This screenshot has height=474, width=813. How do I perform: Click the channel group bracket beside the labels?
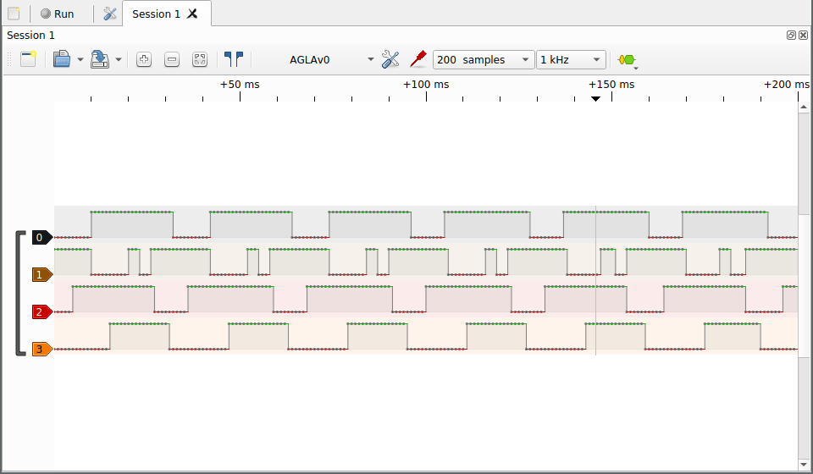tap(20, 293)
